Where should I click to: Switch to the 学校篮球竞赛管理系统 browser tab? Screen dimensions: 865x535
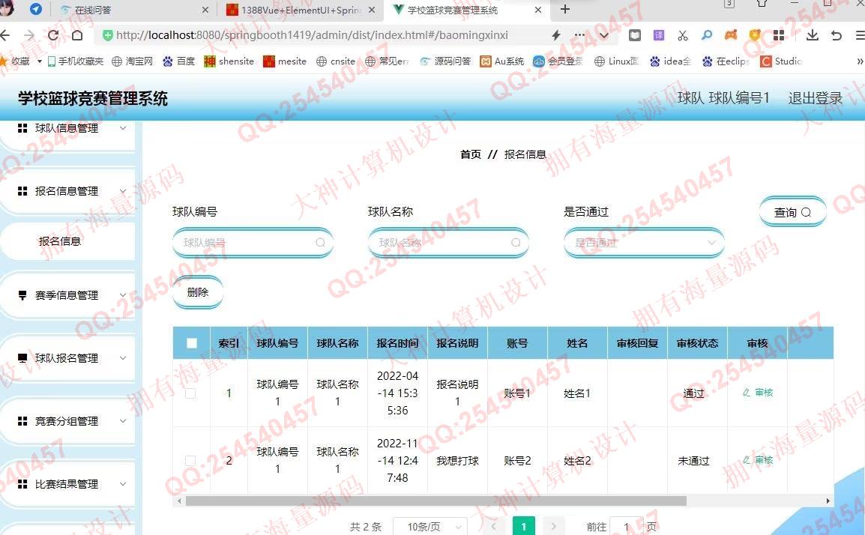[467, 10]
